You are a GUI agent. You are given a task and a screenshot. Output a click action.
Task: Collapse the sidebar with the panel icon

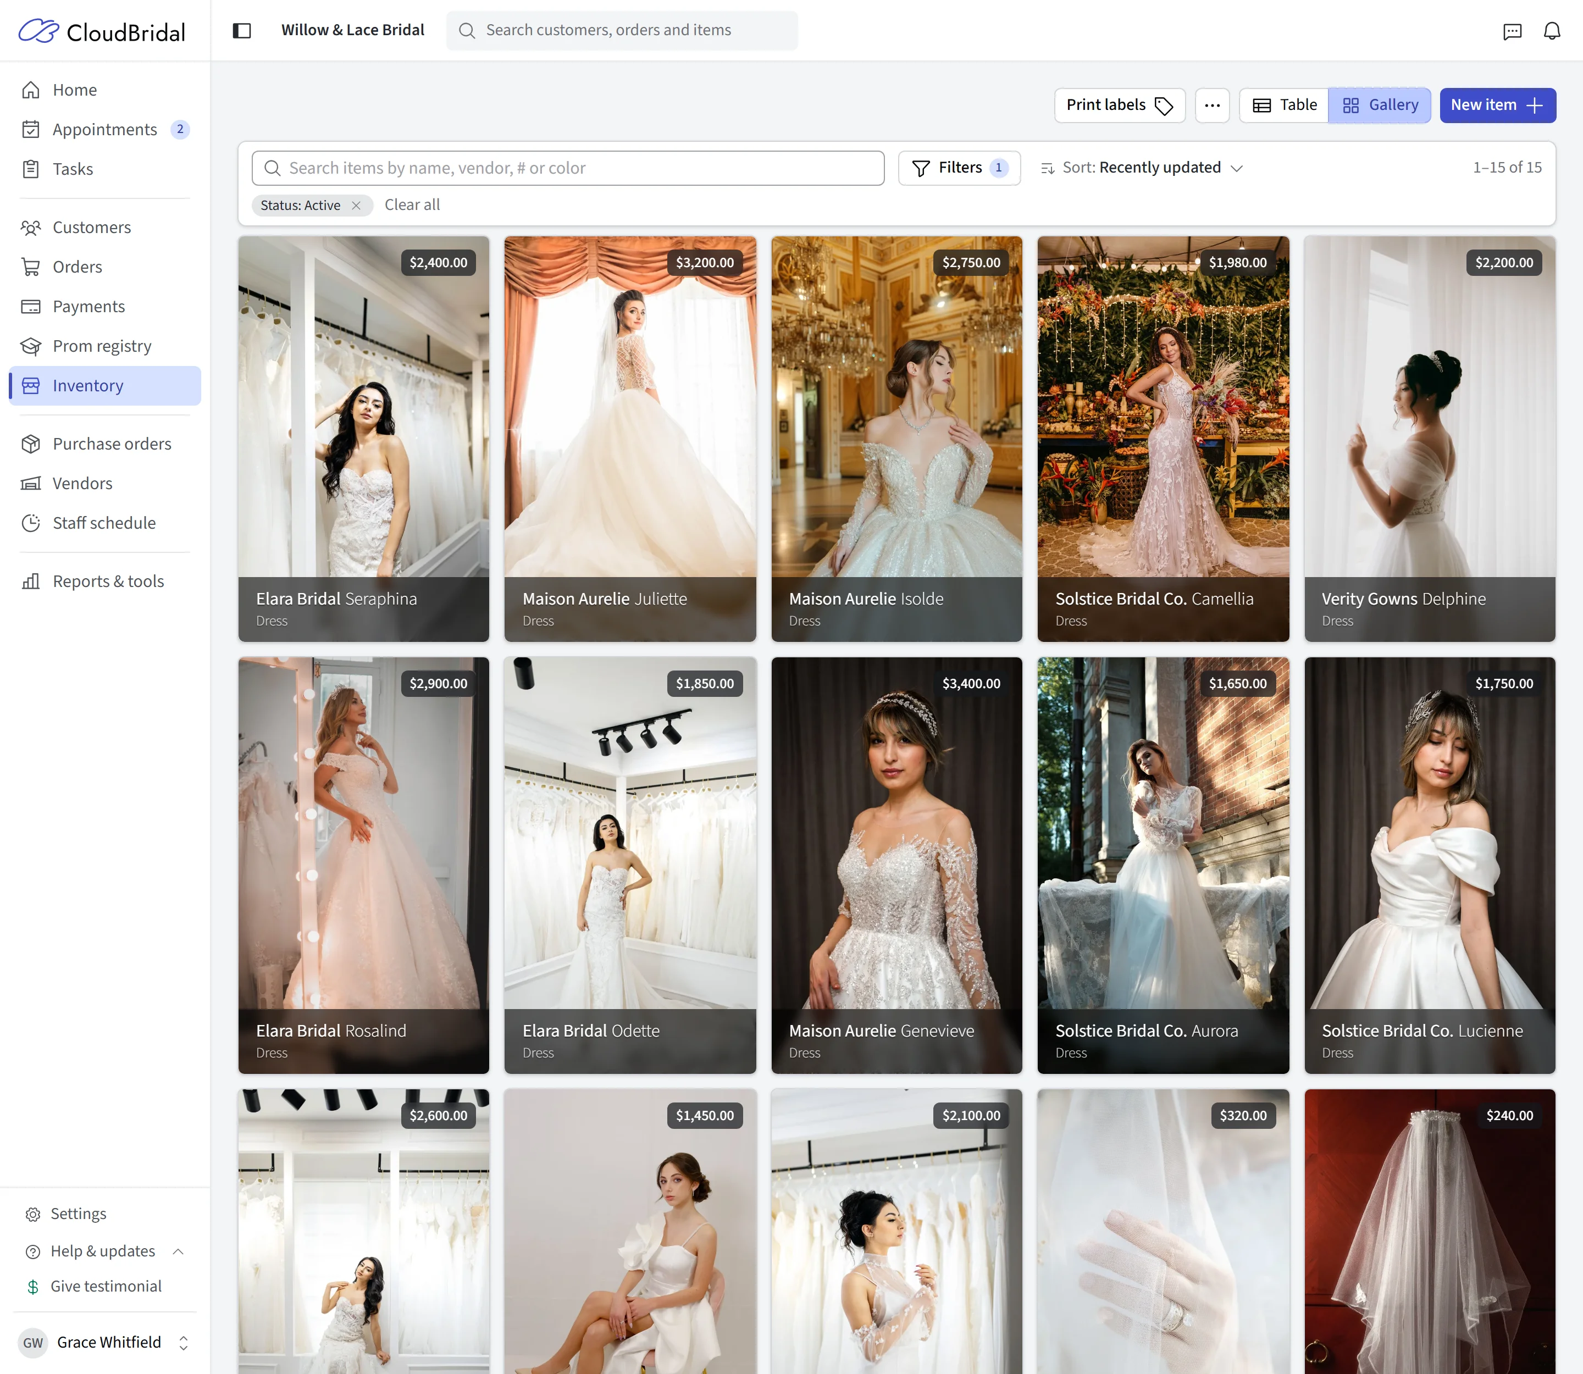(x=242, y=31)
